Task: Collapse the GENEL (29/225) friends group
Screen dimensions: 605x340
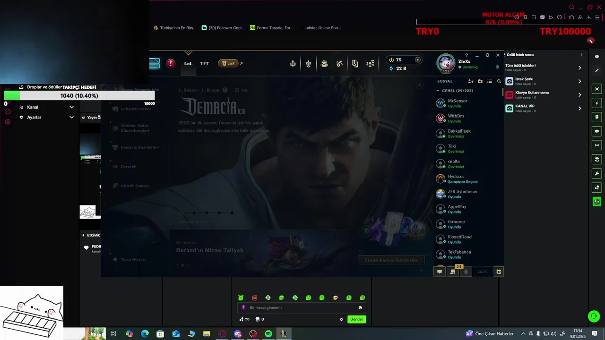Action: 438,91
